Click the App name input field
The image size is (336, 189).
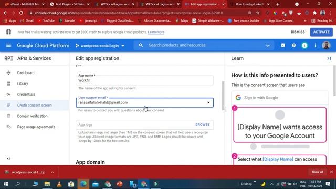[x=145, y=80]
